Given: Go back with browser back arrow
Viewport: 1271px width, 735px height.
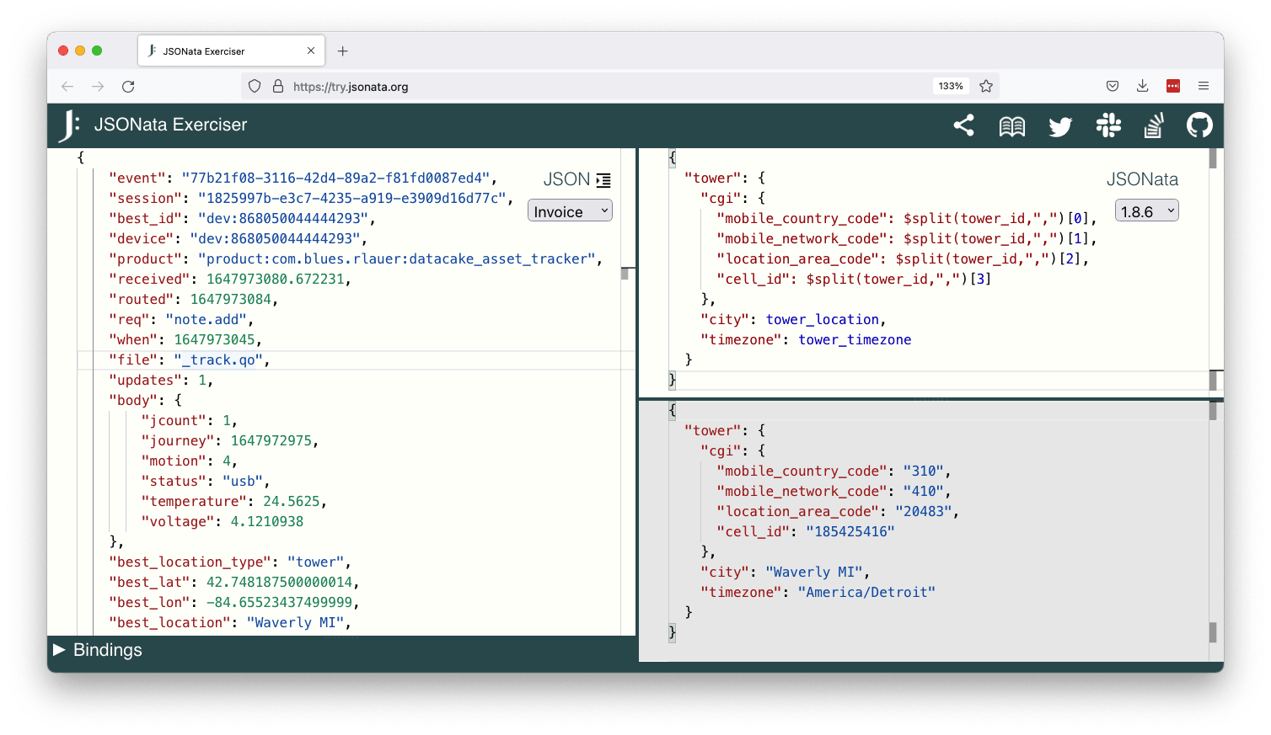Looking at the screenshot, I should (x=67, y=87).
